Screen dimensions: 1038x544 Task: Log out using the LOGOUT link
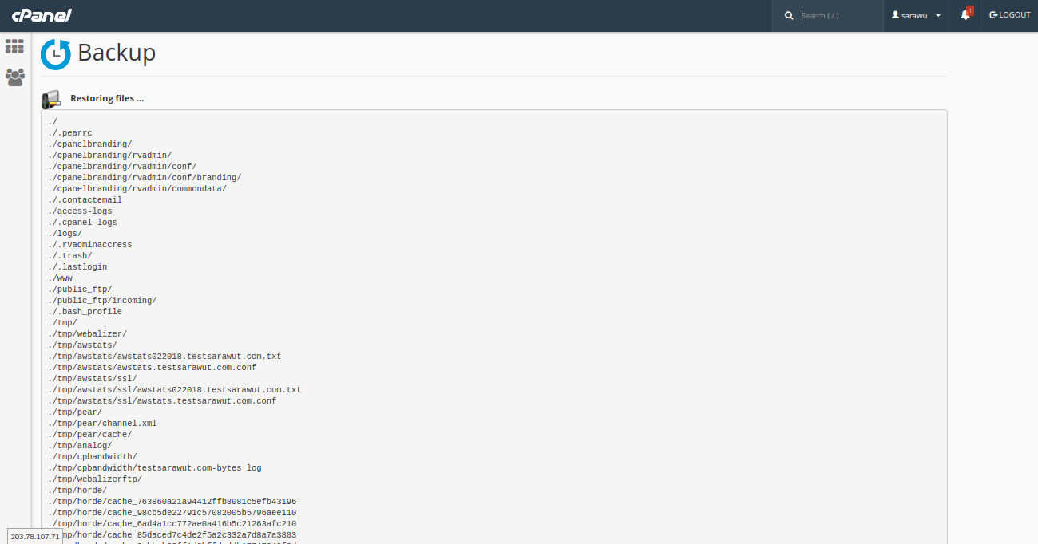[1009, 15]
